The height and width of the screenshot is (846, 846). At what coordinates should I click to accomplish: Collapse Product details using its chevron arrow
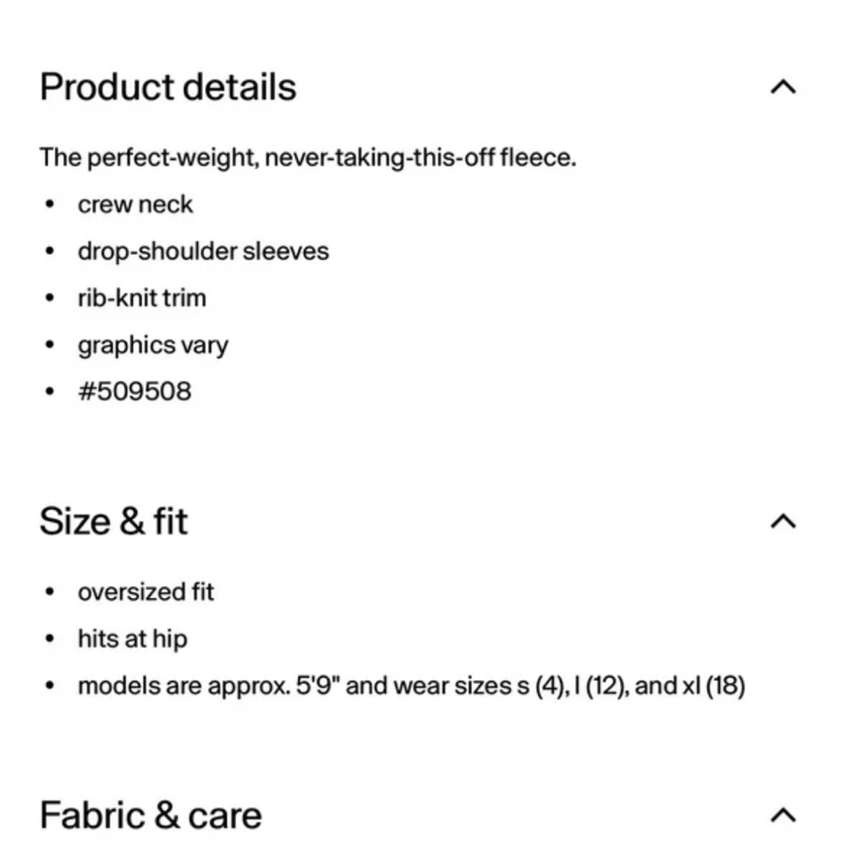783,87
